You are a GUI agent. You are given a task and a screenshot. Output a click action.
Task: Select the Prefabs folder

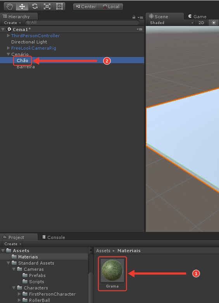click(x=37, y=275)
